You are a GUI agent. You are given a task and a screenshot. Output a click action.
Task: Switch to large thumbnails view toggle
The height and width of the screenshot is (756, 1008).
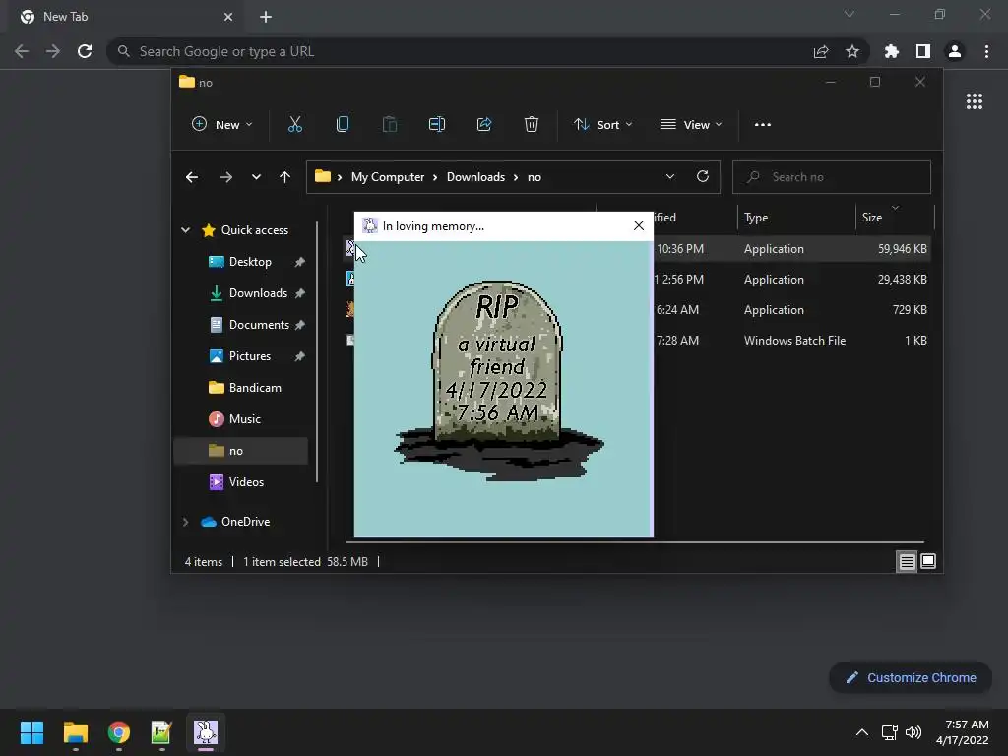coord(927,562)
